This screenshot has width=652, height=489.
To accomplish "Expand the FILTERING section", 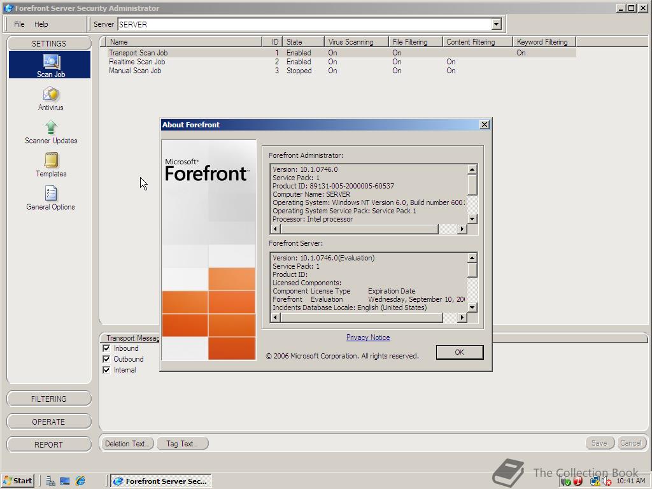I will (x=49, y=399).
